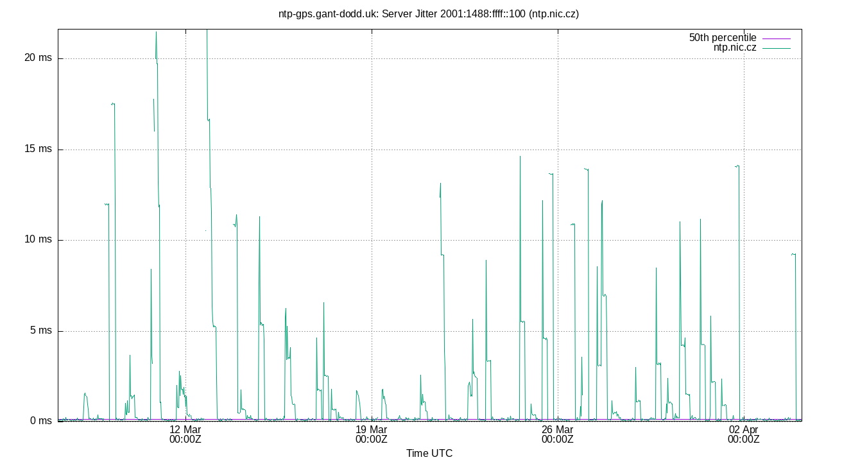Click the Time UTC axis title

point(430,453)
